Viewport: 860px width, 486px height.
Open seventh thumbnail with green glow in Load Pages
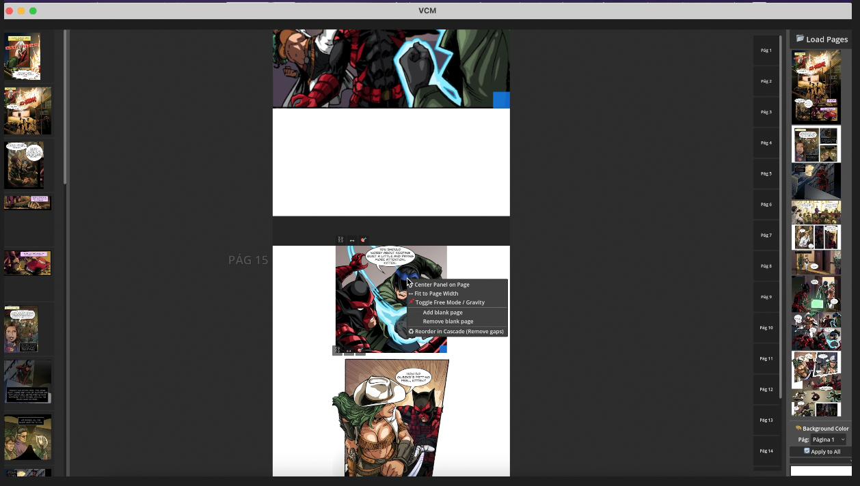816,294
